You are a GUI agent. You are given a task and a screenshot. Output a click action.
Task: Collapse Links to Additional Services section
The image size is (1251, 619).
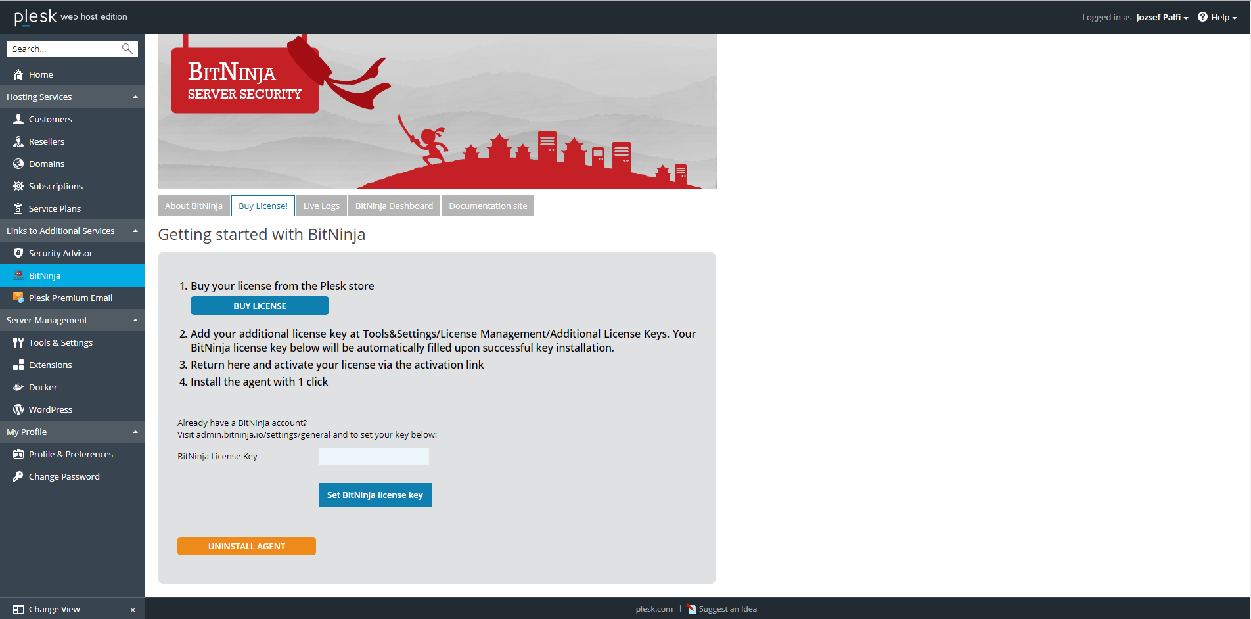(x=135, y=231)
